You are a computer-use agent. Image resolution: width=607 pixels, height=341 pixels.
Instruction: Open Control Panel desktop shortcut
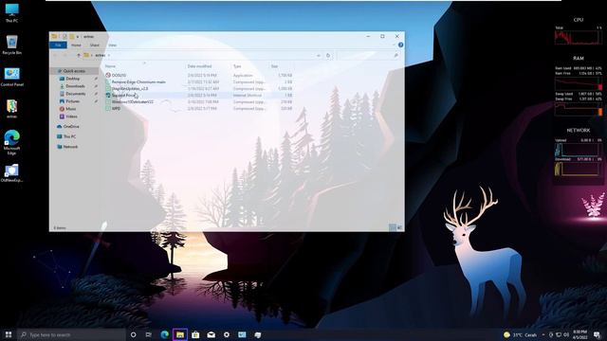point(11,77)
